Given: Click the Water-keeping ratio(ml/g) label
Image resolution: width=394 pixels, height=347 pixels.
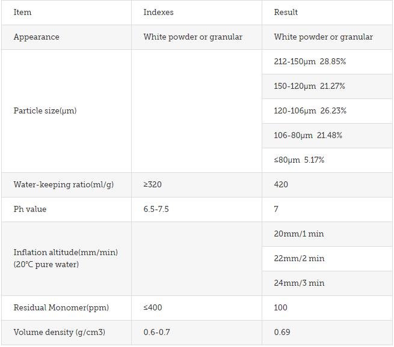Looking at the screenshot, I should click(x=64, y=185).
